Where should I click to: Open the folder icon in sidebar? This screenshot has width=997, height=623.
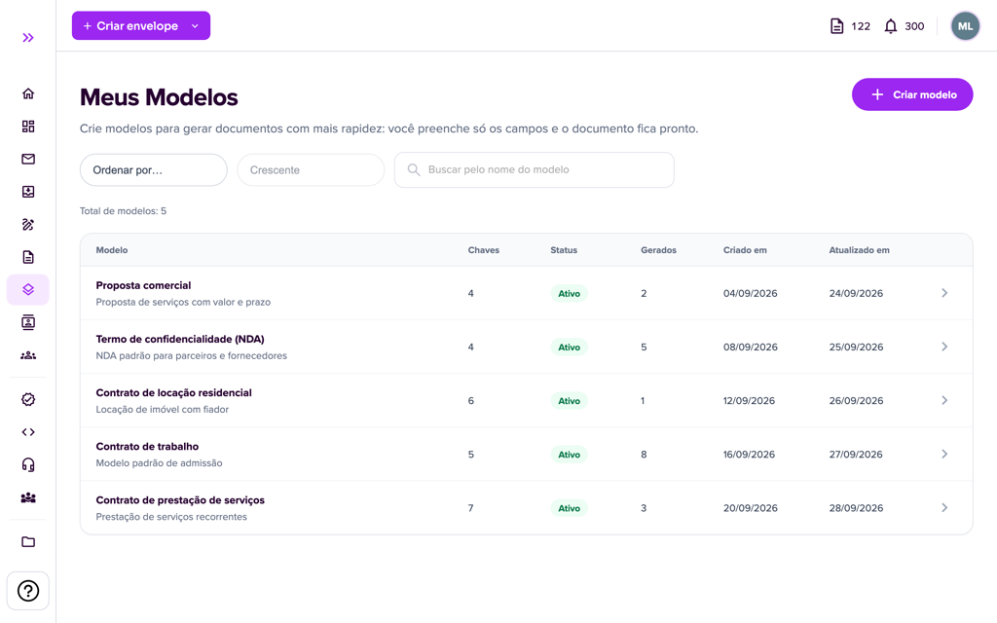pos(28,541)
